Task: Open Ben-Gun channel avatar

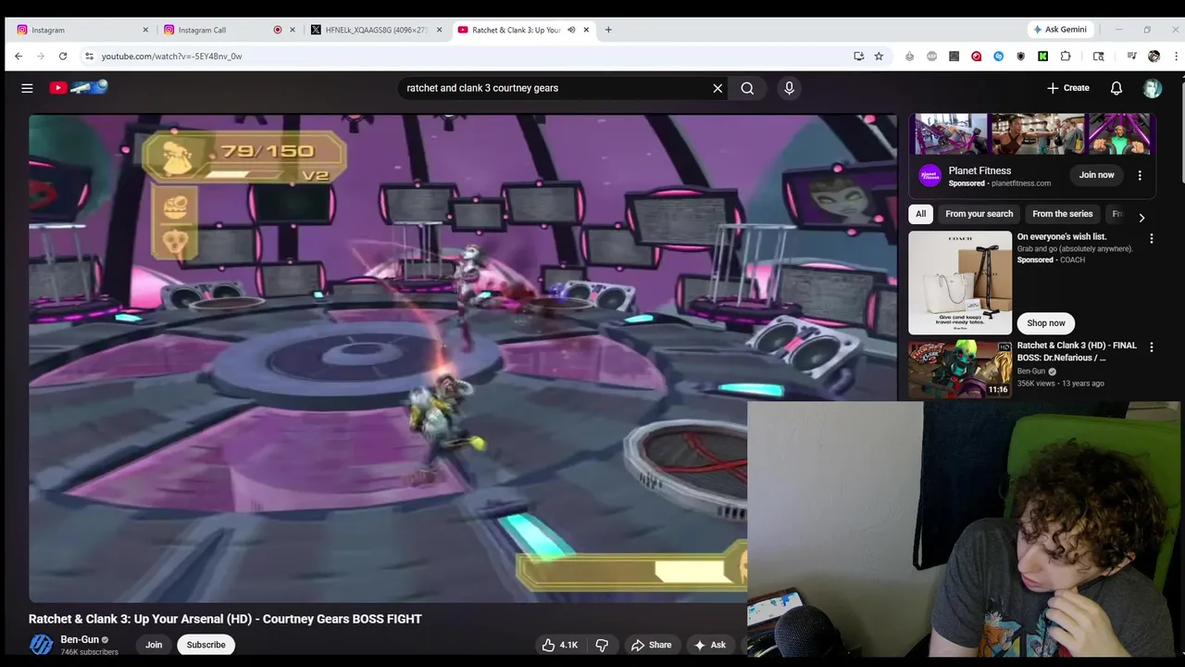Action: [x=41, y=645]
